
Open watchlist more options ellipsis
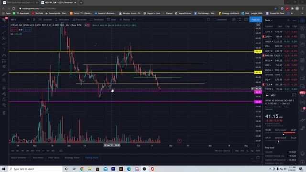(295, 20)
